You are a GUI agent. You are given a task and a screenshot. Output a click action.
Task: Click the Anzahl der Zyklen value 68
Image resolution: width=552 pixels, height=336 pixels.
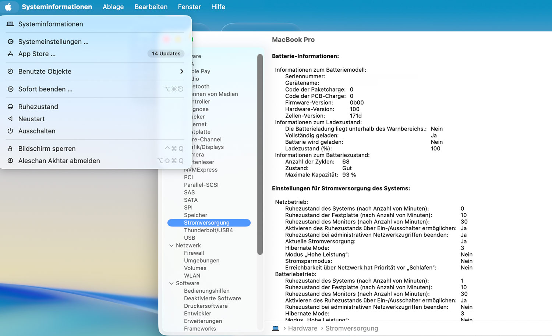[x=346, y=162]
